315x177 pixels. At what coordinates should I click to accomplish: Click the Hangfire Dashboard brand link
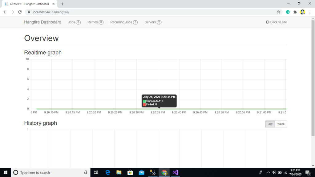[x=42, y=22]
